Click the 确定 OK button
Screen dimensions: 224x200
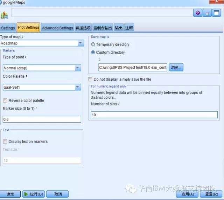[10, 194]
